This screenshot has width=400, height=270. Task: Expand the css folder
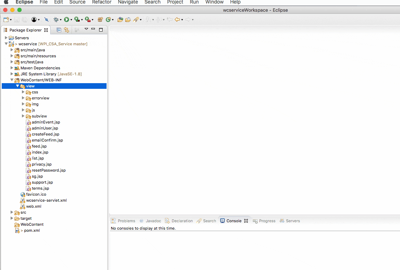point(23,92)
